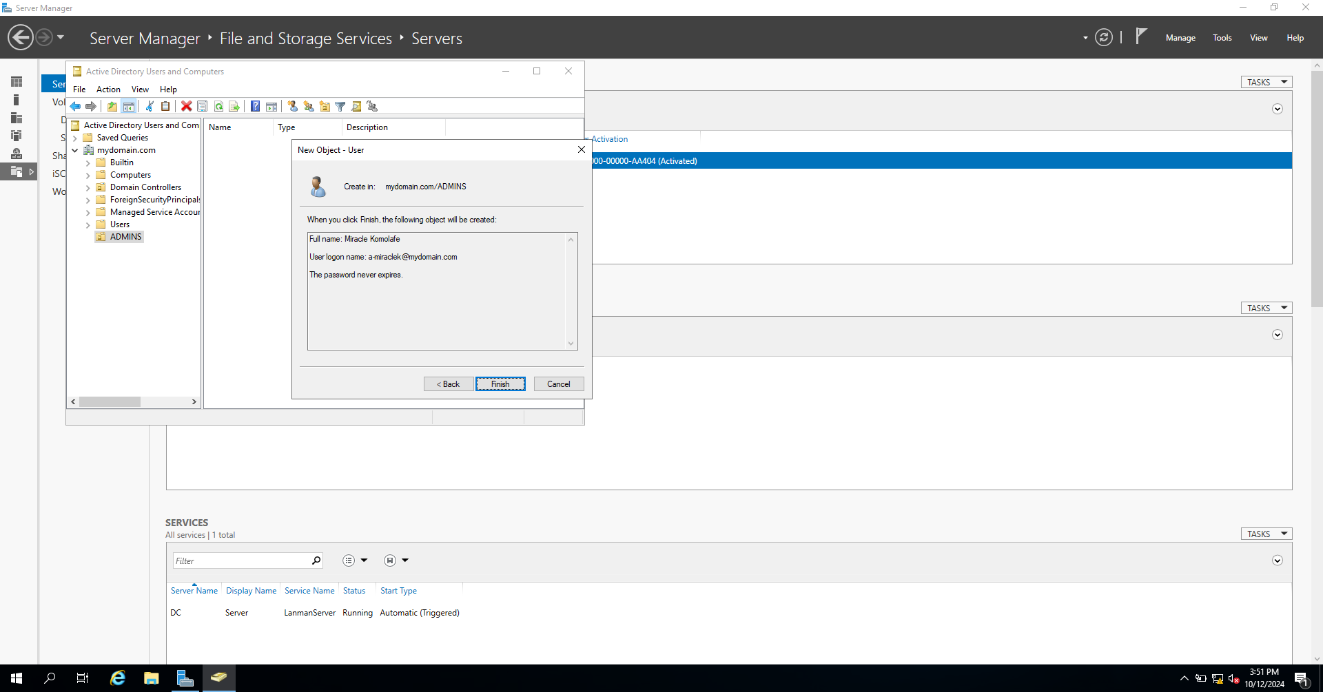Expand the Domain Controllers container
1323x692 pixels.
pyautogui.click(x=88, y=187)
